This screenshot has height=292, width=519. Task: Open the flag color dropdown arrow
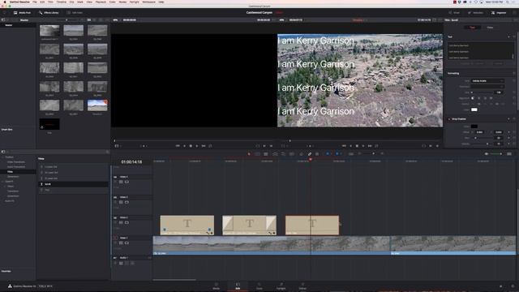(x=331, y=153)
